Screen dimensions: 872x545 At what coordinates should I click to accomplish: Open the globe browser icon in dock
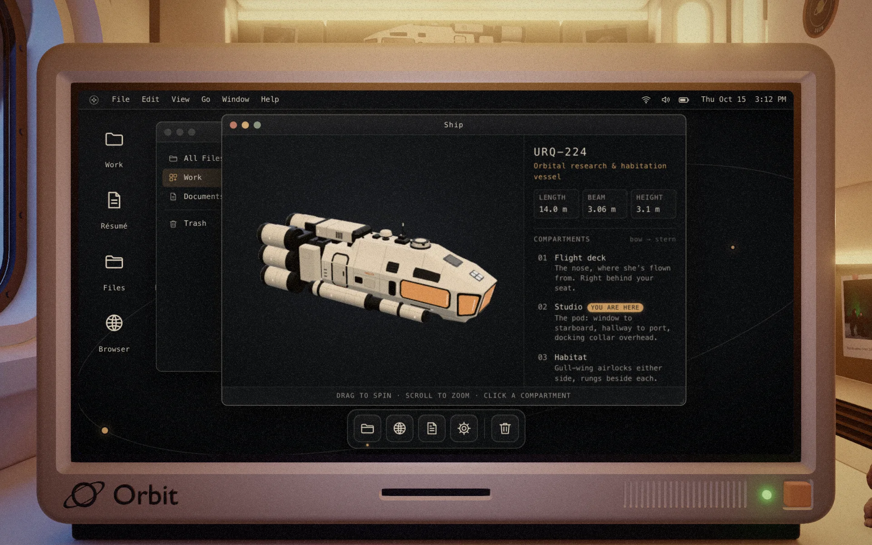[400, 428]
